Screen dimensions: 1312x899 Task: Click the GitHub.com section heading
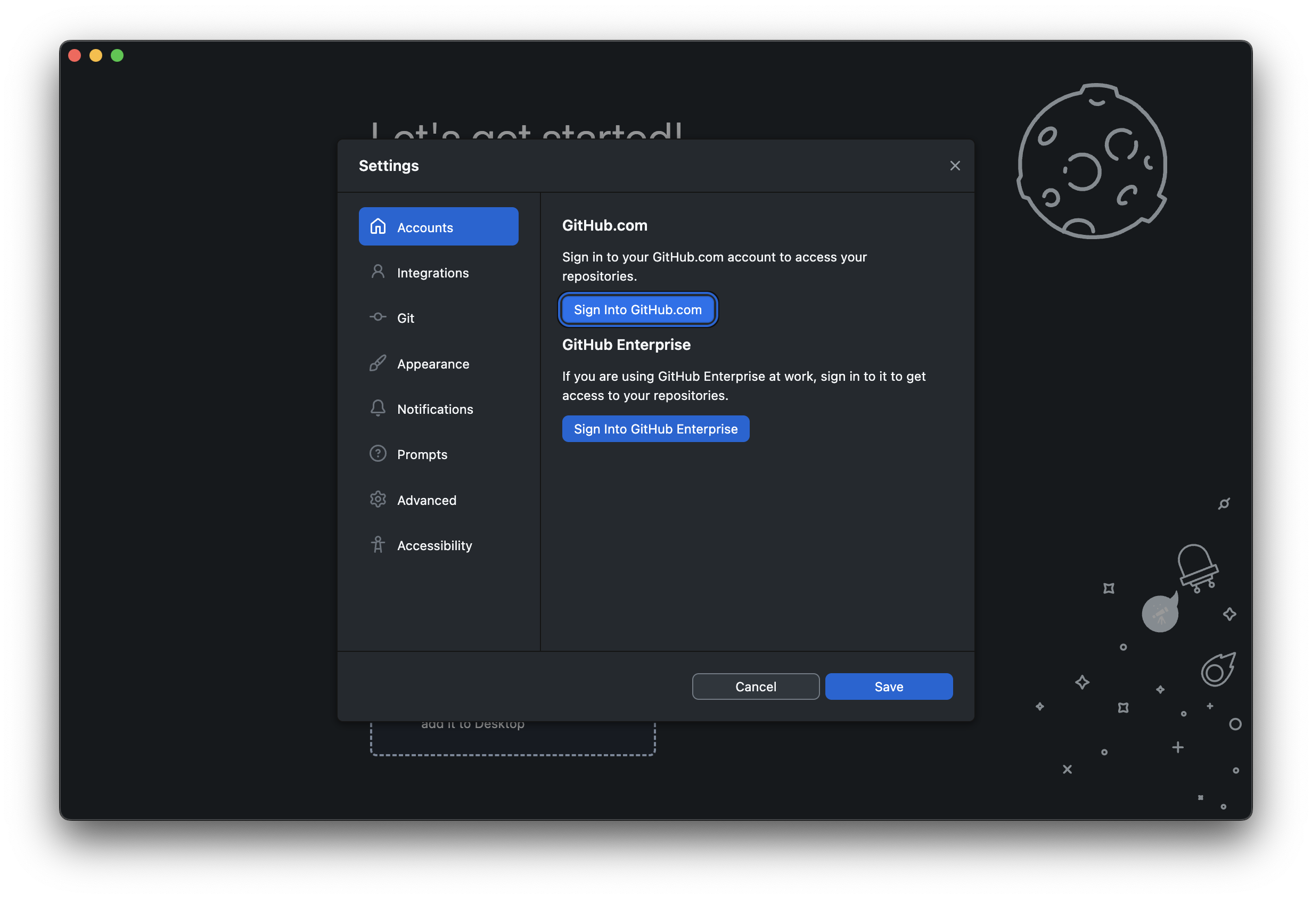[x=605, y=225]
